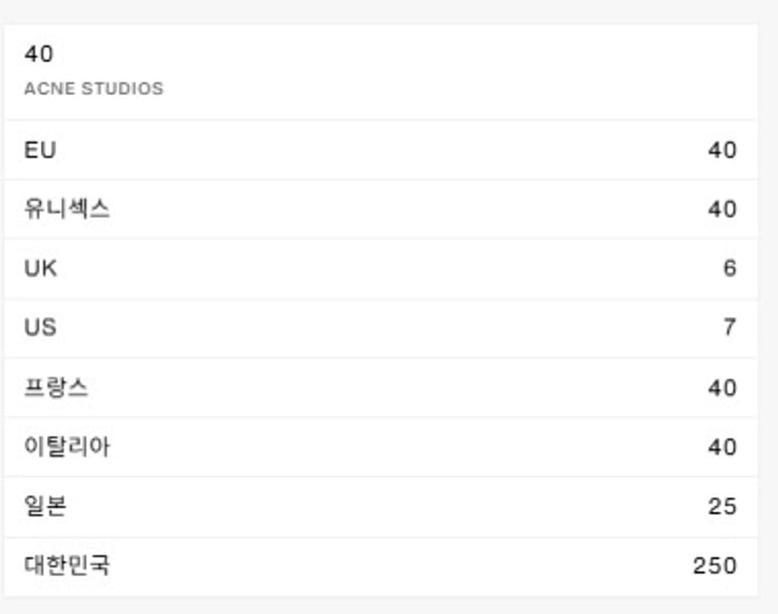Click the US size value 7

click(730, 327)
